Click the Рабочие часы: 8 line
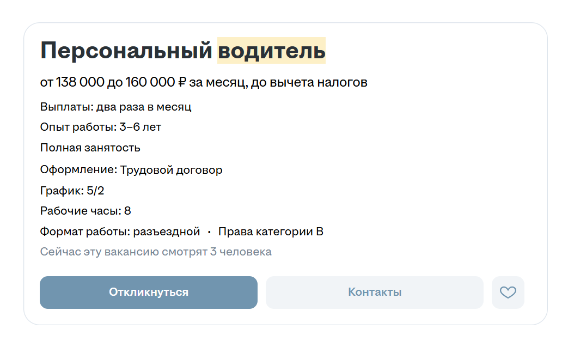This screenshot has height=341, width=562. click(x=85, y=211)
